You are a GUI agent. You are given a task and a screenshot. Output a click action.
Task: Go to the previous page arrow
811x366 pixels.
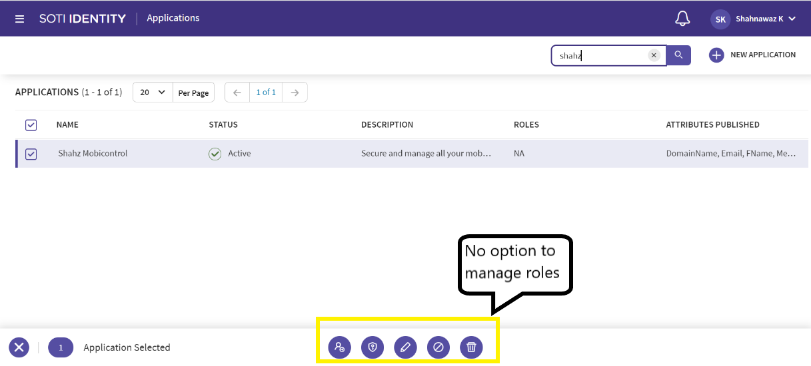point(237,92)
